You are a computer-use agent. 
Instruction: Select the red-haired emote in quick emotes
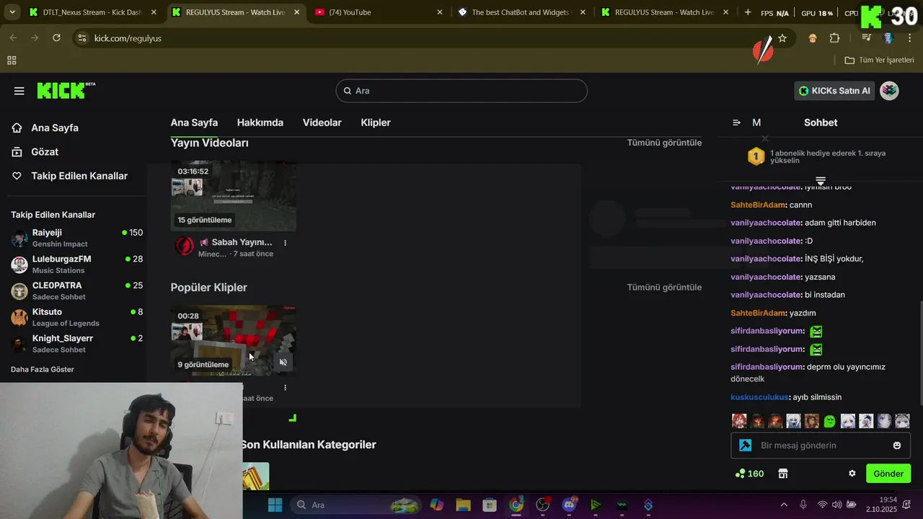coord(739,421)
